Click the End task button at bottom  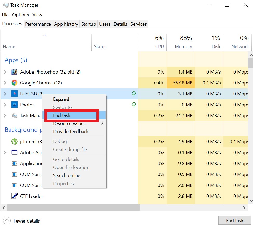235,220
